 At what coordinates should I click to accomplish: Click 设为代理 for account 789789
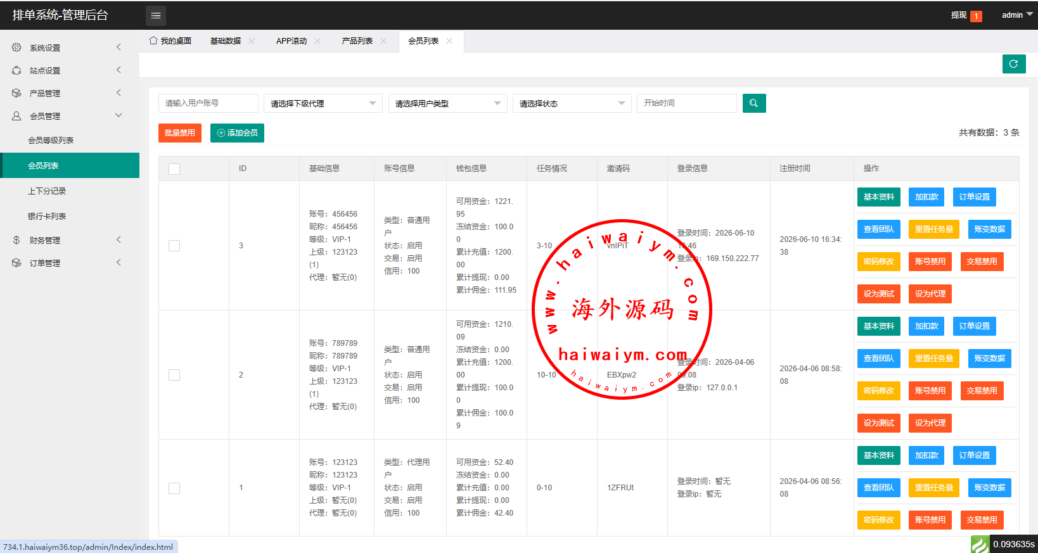930,423
